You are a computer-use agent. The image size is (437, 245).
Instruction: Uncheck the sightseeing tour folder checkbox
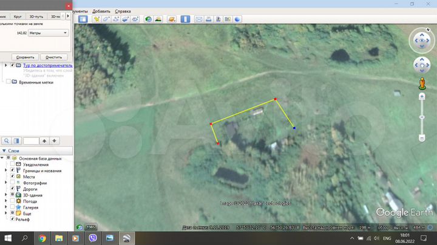tap(12, 65)
